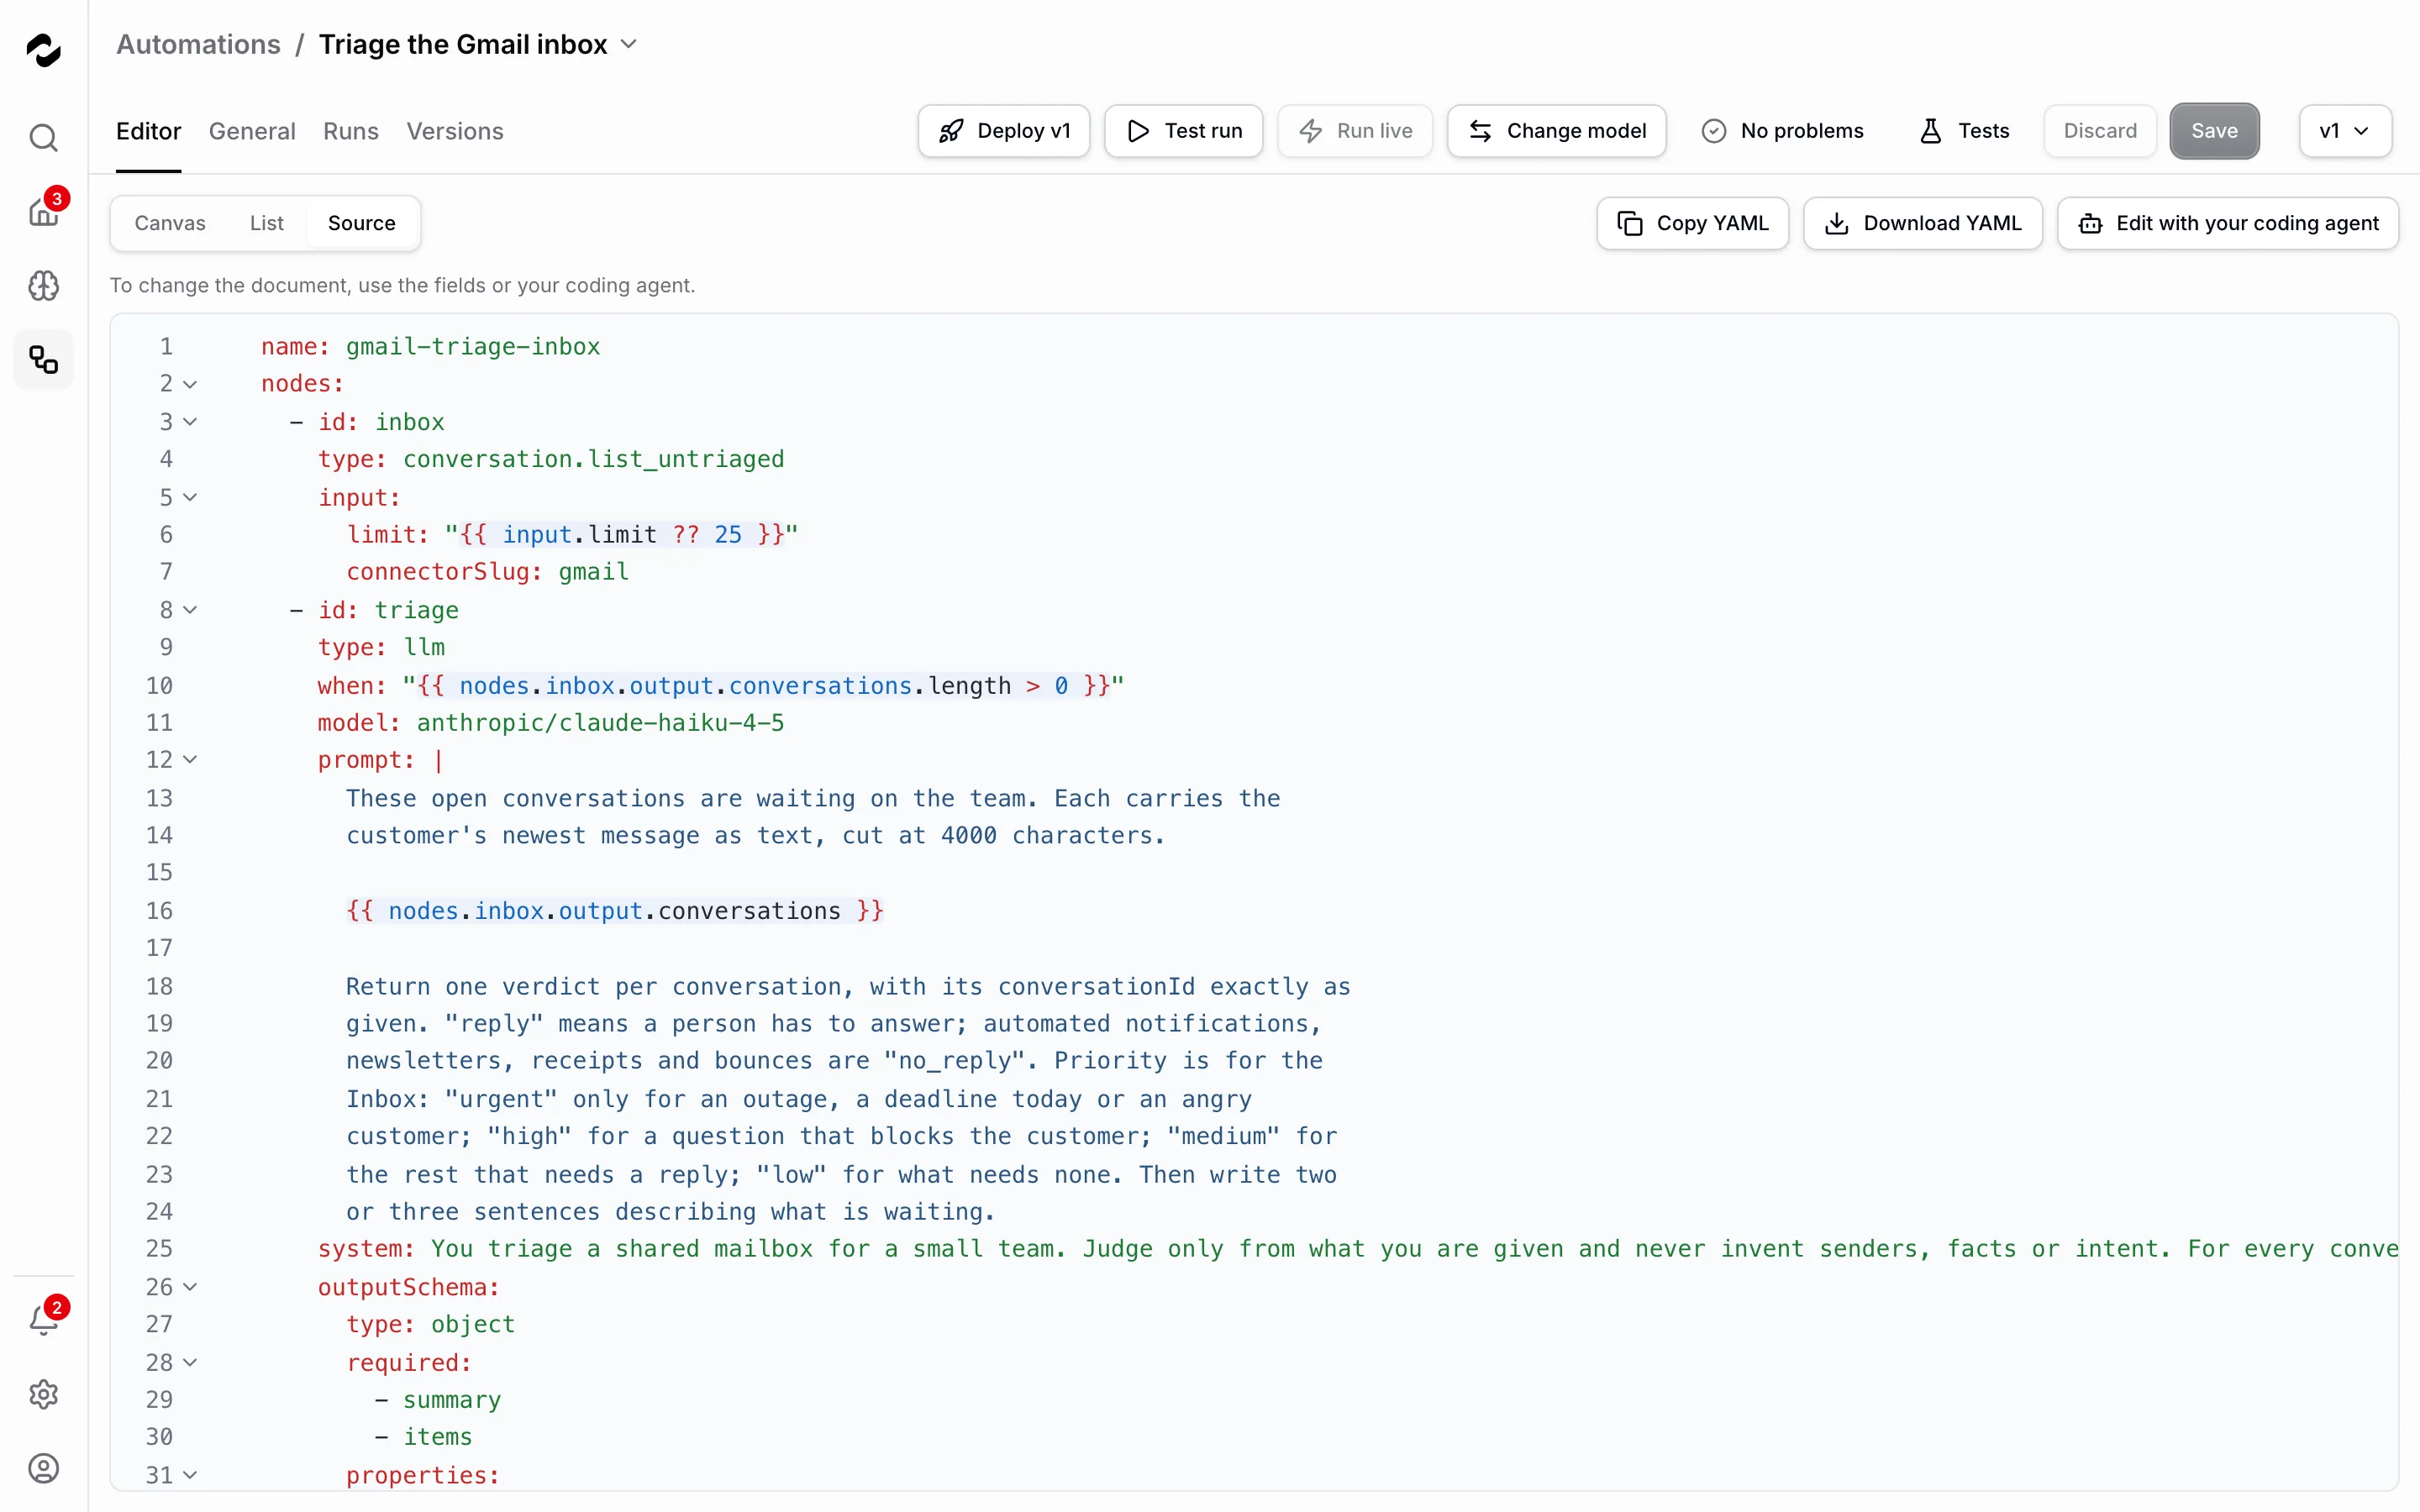Download the YAML file
The image size is (2420, 1512).
1922,223
